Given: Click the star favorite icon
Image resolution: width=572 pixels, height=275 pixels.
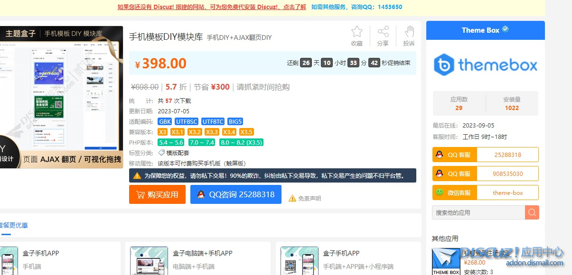Looking at the screenshot, I should point(357,32).
